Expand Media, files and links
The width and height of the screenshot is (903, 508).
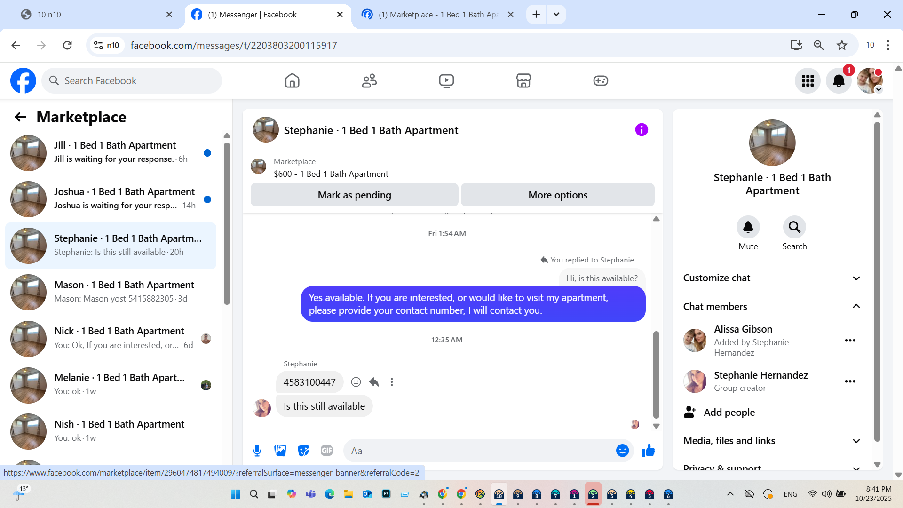(x=856, y=441)
